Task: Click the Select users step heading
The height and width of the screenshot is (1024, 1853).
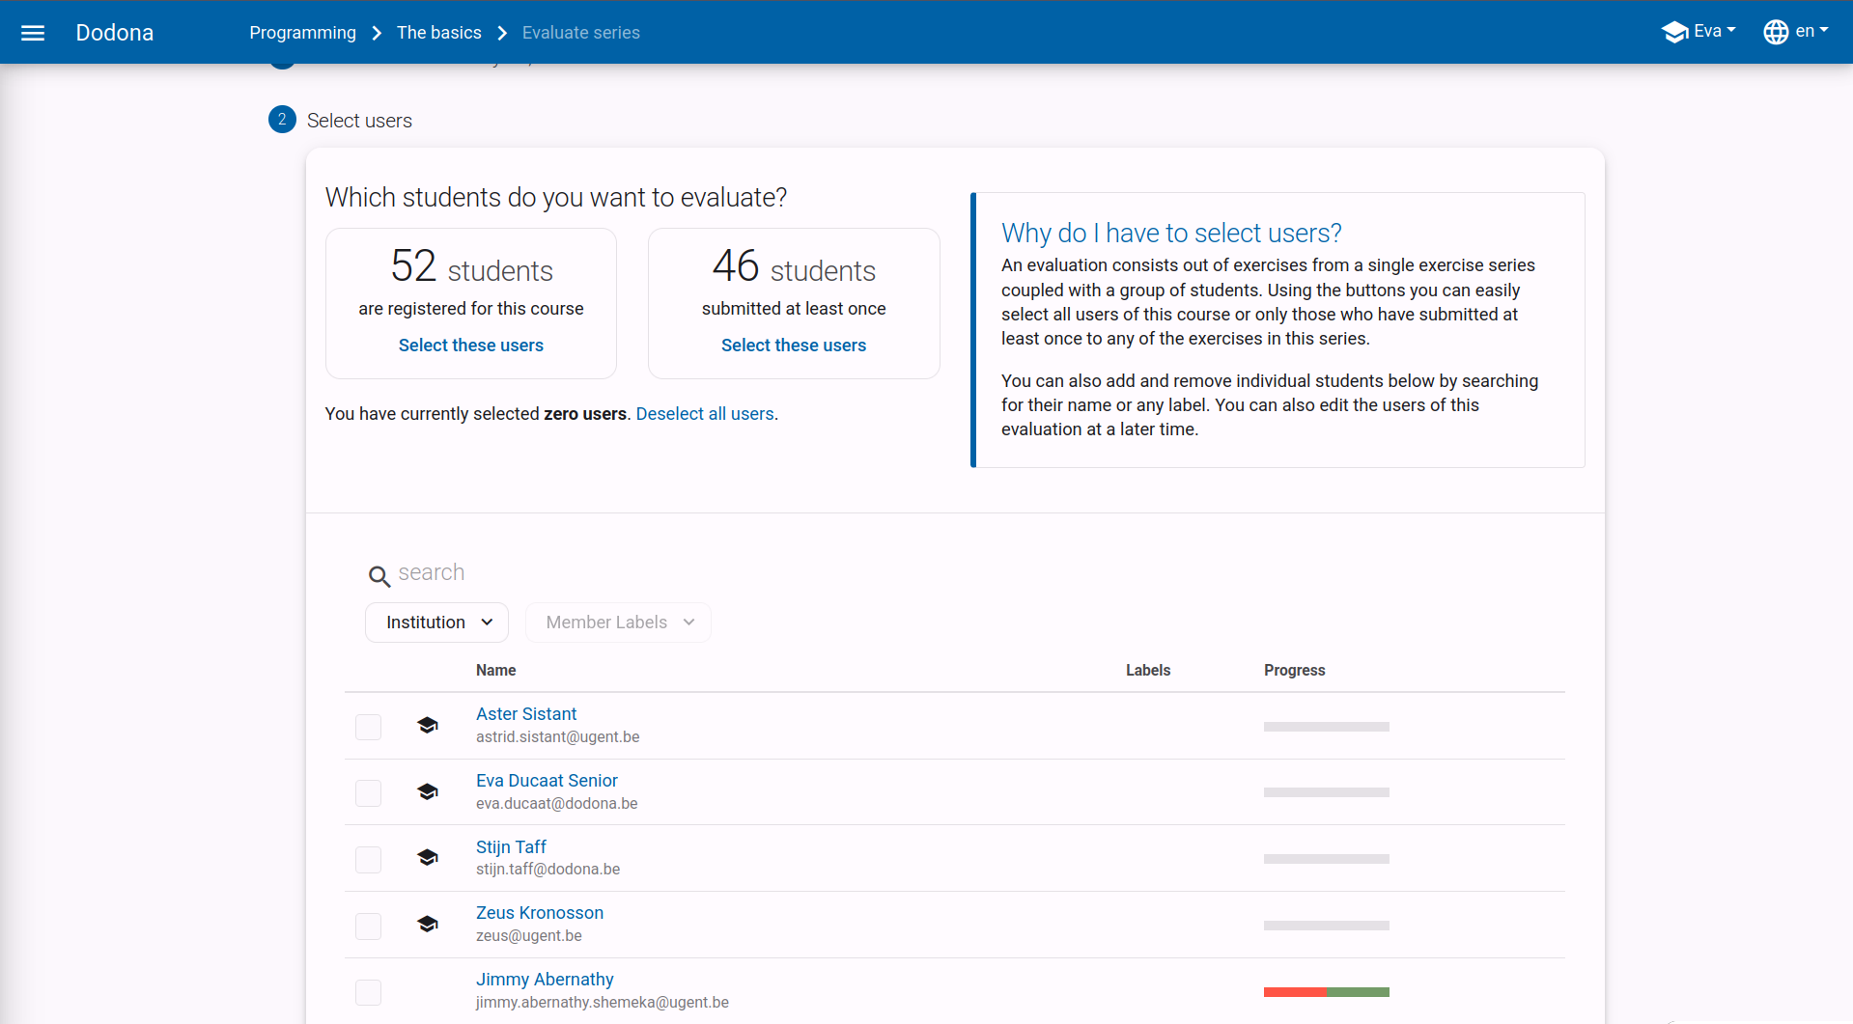Action: 359,121
